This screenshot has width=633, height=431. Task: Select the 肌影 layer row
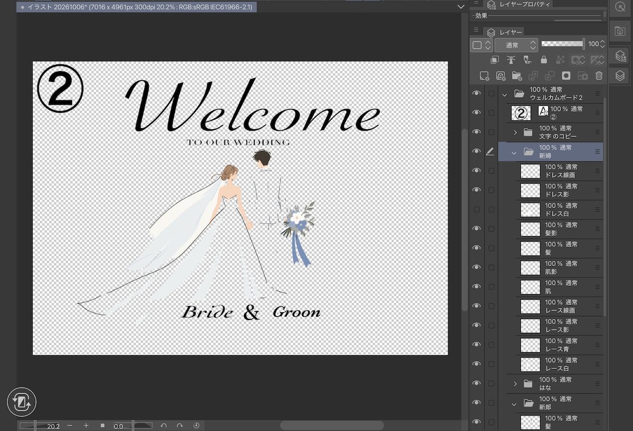click(x=551, y=268)
